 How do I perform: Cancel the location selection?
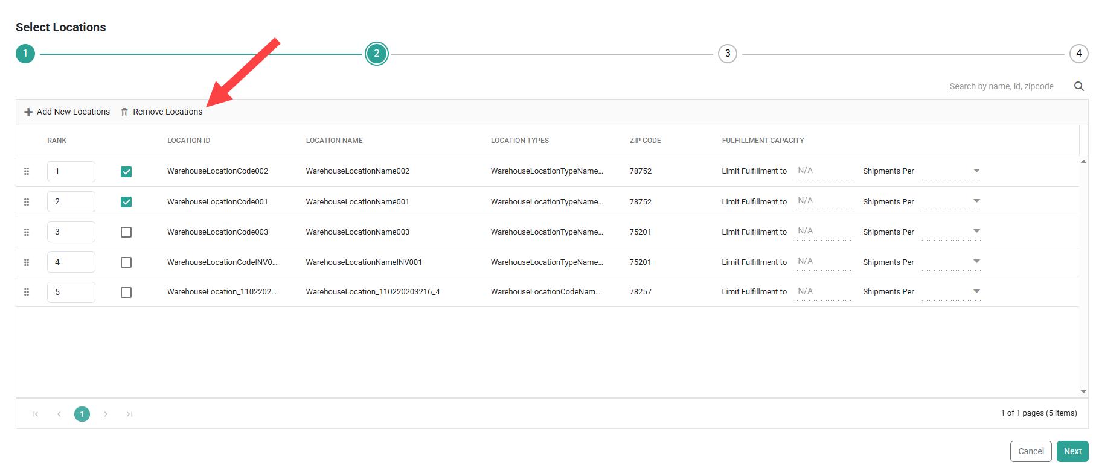coord(1031,451)
